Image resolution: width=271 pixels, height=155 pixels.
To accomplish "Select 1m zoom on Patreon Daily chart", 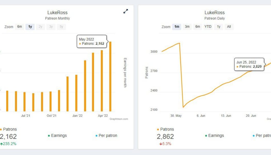I will click(177, 27).
